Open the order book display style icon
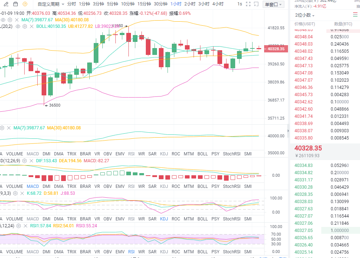Viewport: 360px width, 258px height. 355,14
